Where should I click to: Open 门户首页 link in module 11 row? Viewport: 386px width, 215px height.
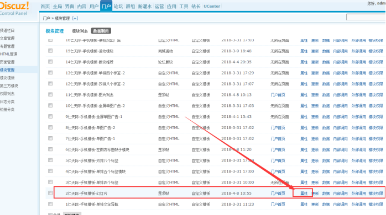coord(278,95)
